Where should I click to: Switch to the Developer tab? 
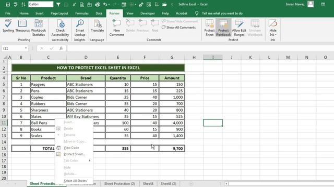tap(148, 14)
